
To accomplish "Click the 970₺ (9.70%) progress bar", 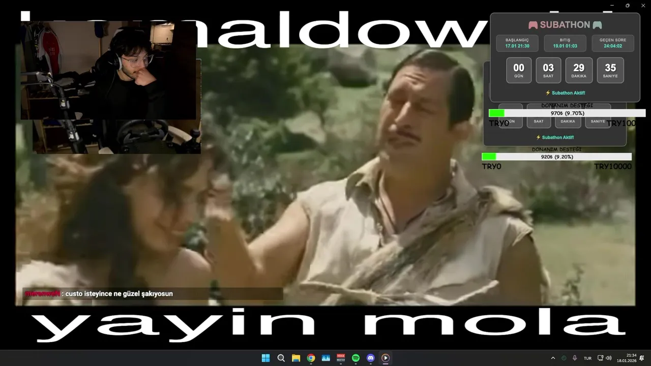I will [x=567, y=113].
